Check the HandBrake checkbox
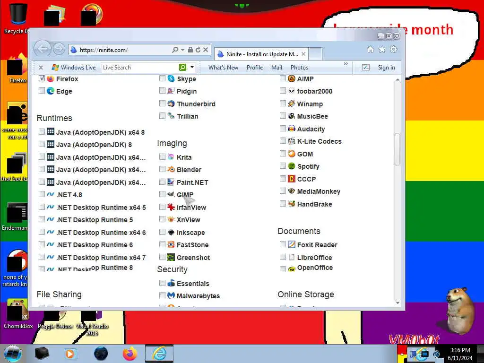 click(283, 203)
